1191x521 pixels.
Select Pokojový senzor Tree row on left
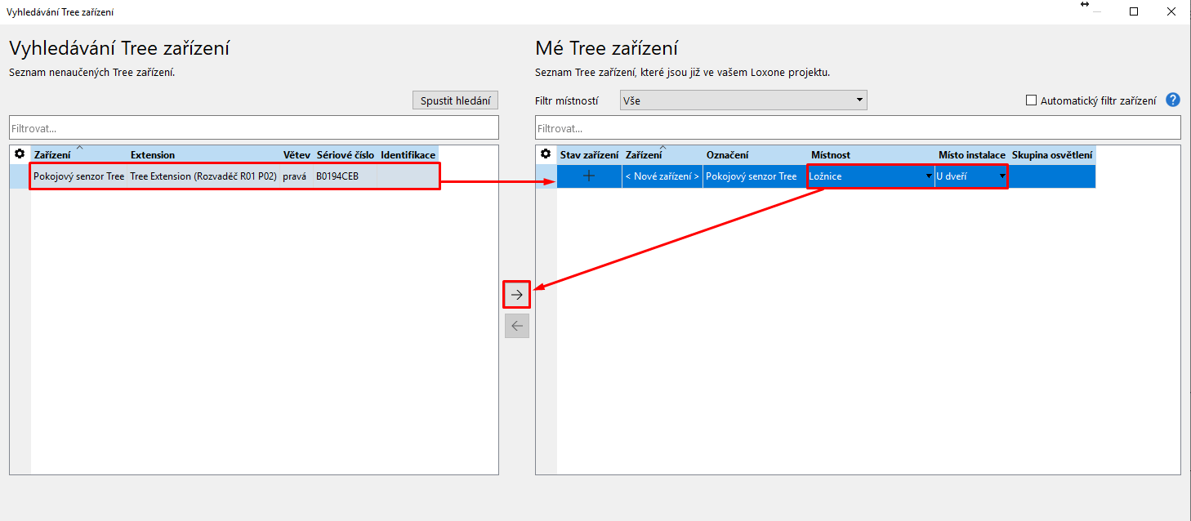pyautogui.click(x=78, y=176)
